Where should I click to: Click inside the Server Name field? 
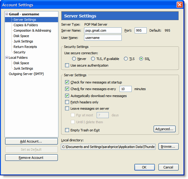pyautogui.click(x=103, y=30)
